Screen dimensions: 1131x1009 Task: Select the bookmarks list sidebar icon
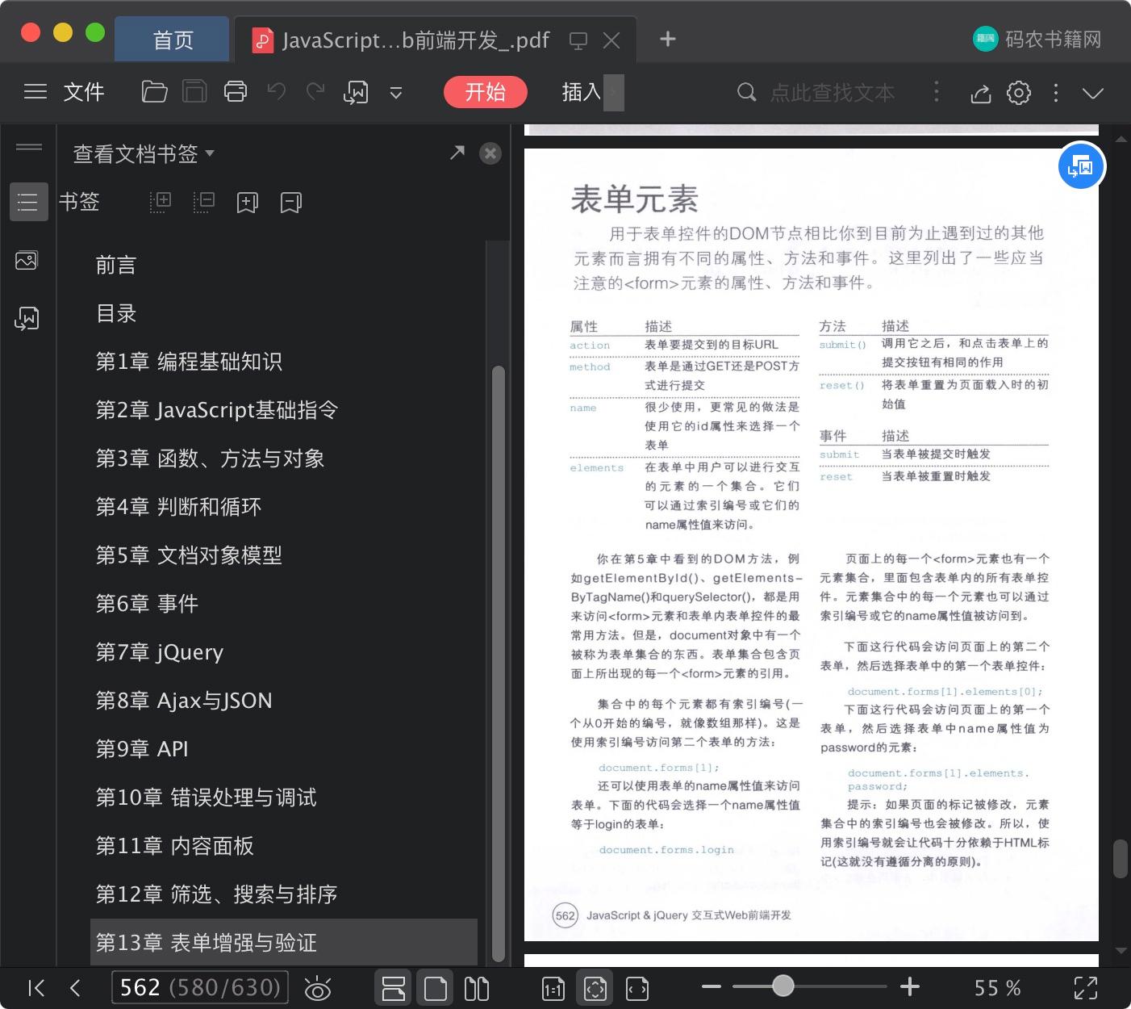(28, 202)
